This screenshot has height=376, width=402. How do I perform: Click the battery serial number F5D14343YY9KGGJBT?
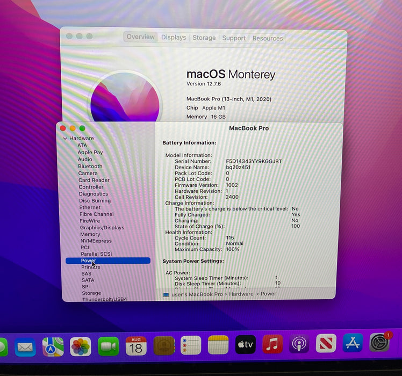pyautogui.click(x=254, y=161)
